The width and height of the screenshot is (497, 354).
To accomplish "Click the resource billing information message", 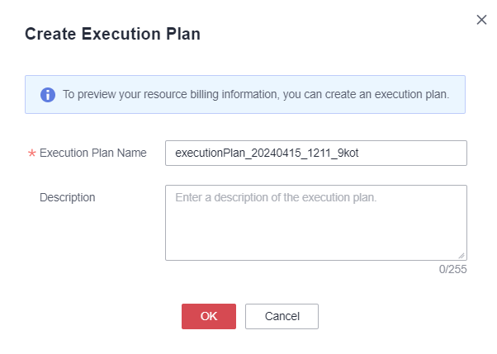I will (x=256, y=94).
